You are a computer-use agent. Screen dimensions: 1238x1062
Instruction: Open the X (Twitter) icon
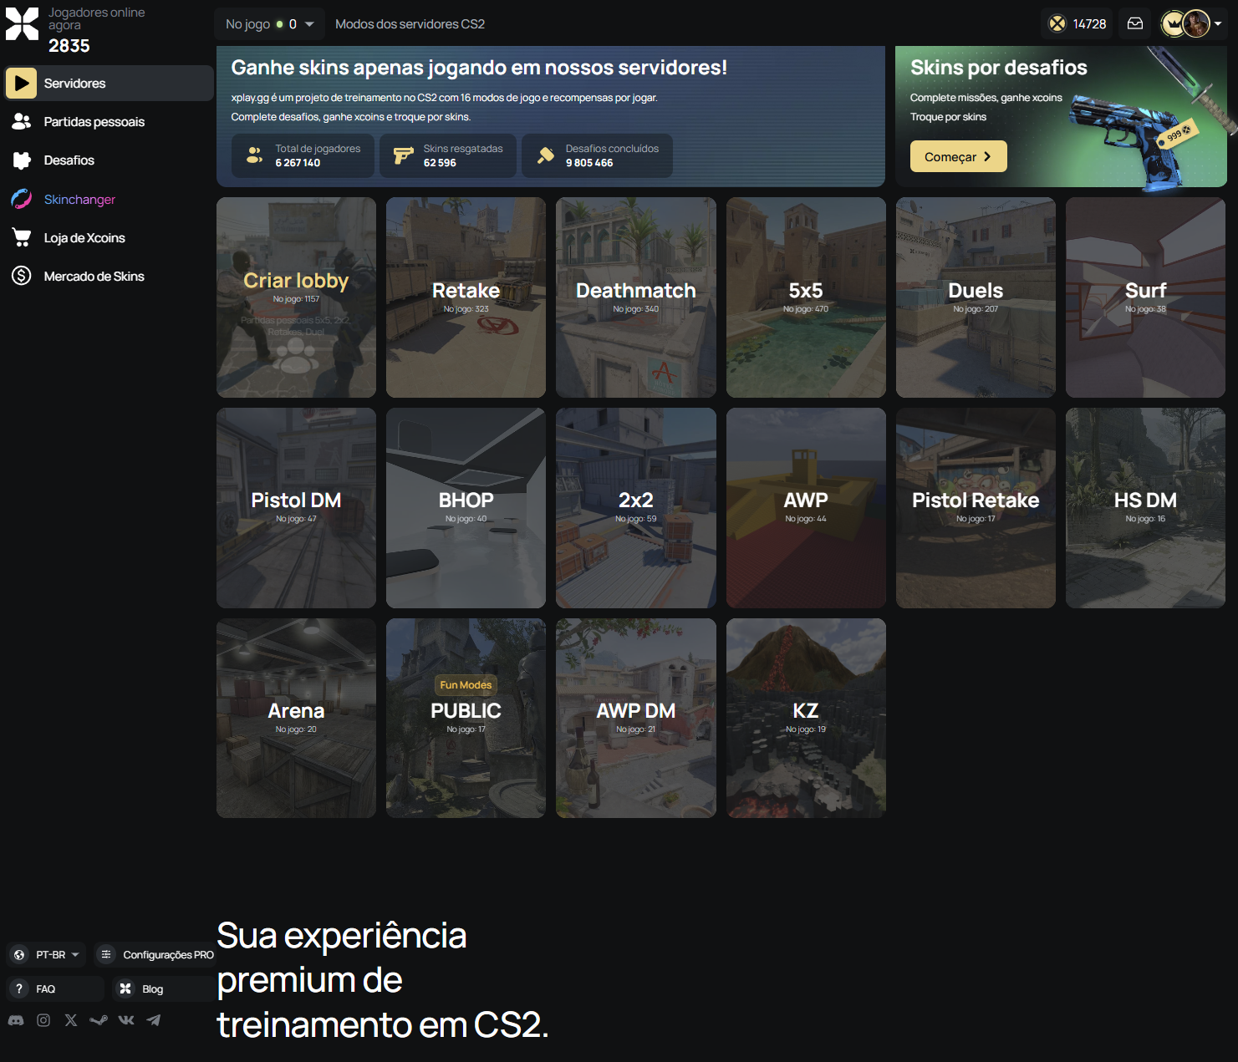pyautogui.click(x=71, y=1020)
